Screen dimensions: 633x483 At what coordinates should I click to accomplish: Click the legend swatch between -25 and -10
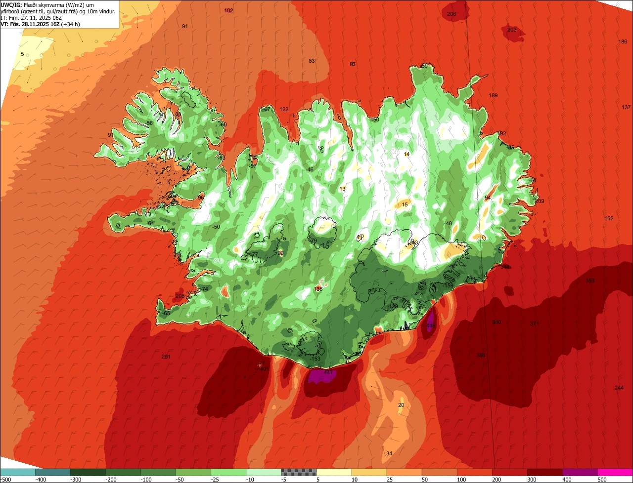pyautogui.click(x=228, y=472)
